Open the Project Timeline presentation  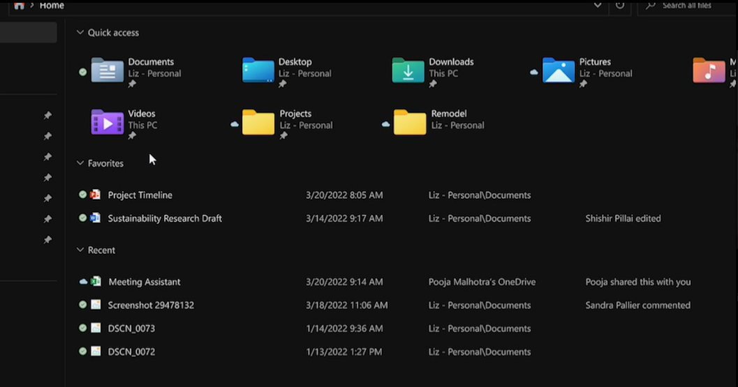pyautogui.click(x=140, y=195)
